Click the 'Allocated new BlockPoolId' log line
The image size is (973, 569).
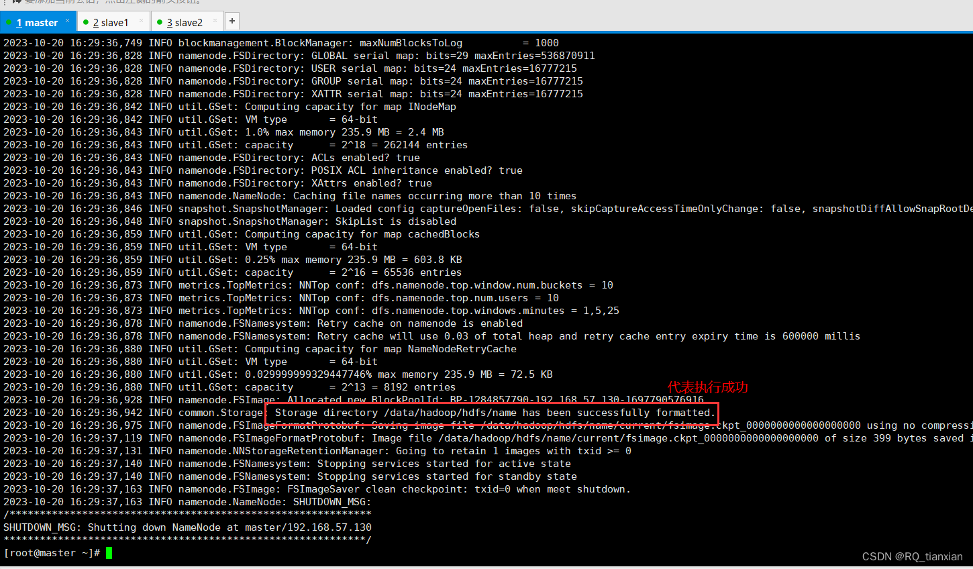click(354, 400)
